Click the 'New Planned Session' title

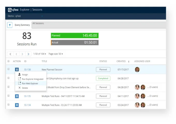52,69
